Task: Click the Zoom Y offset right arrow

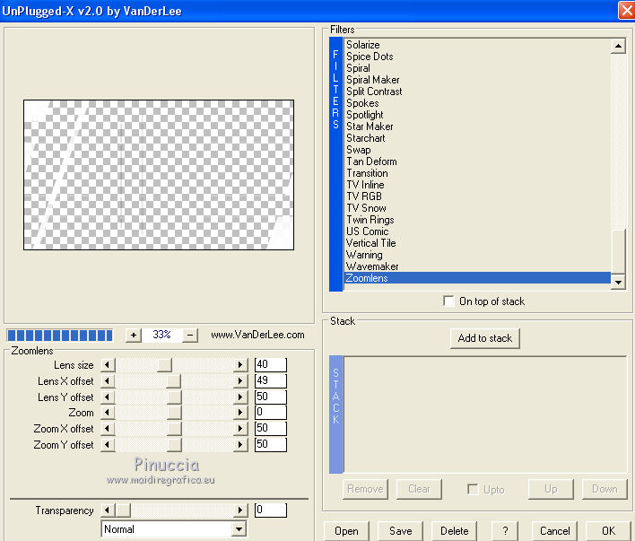Action: pyautogui.click(x=239, y=445)
